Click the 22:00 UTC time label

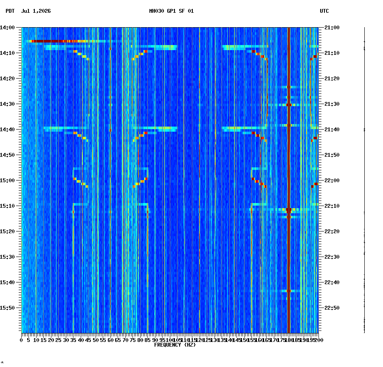pyautogui.click(x=332, y=181)
